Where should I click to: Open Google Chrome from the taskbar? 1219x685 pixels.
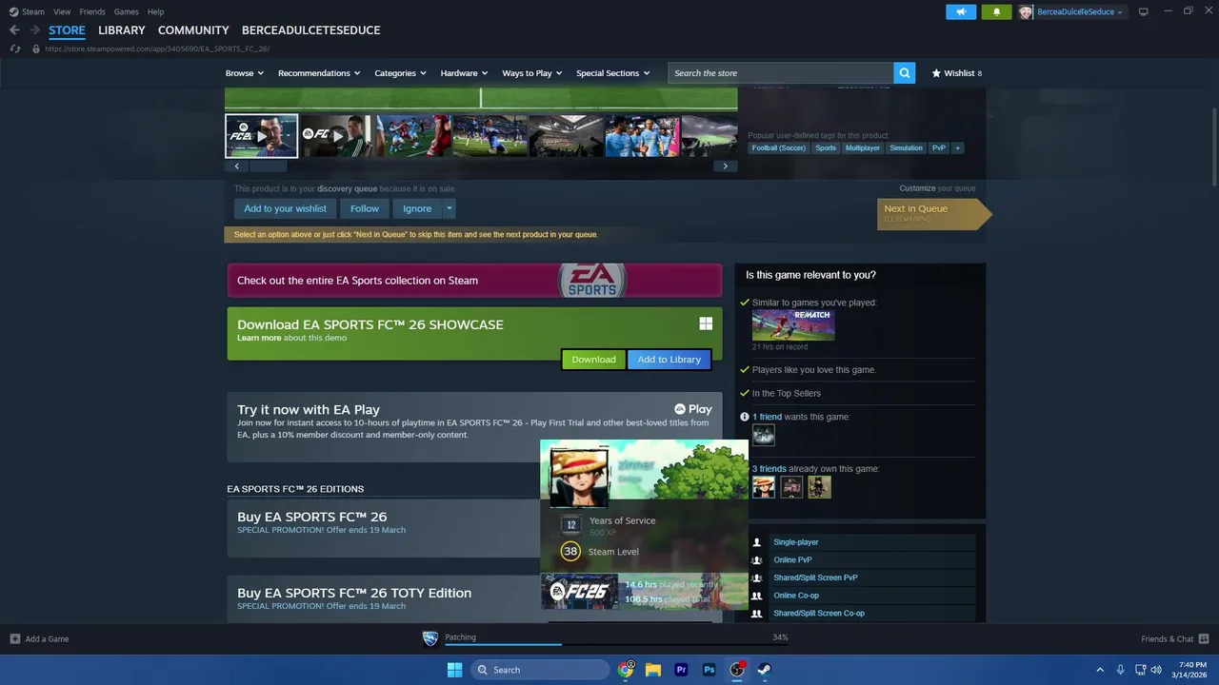click(x=626, y=670)
